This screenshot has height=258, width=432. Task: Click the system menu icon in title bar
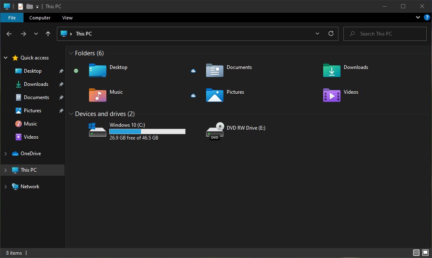[7, 6]
